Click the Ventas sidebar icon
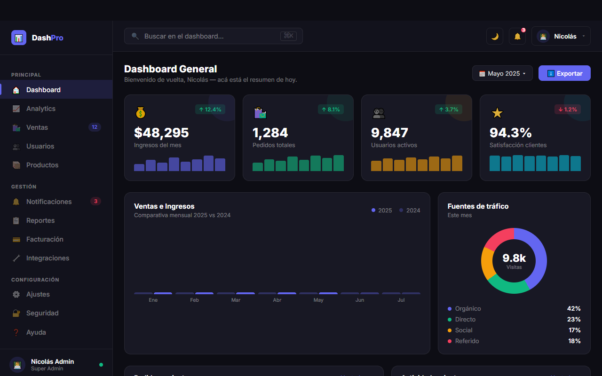The height and width of the screenshot is (376, 602). pyautogui.click(x=16, y=127)
